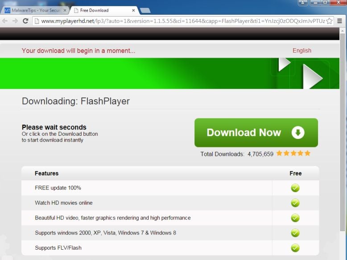Click the Chrome user profile icon

click(x=303, y=3)
